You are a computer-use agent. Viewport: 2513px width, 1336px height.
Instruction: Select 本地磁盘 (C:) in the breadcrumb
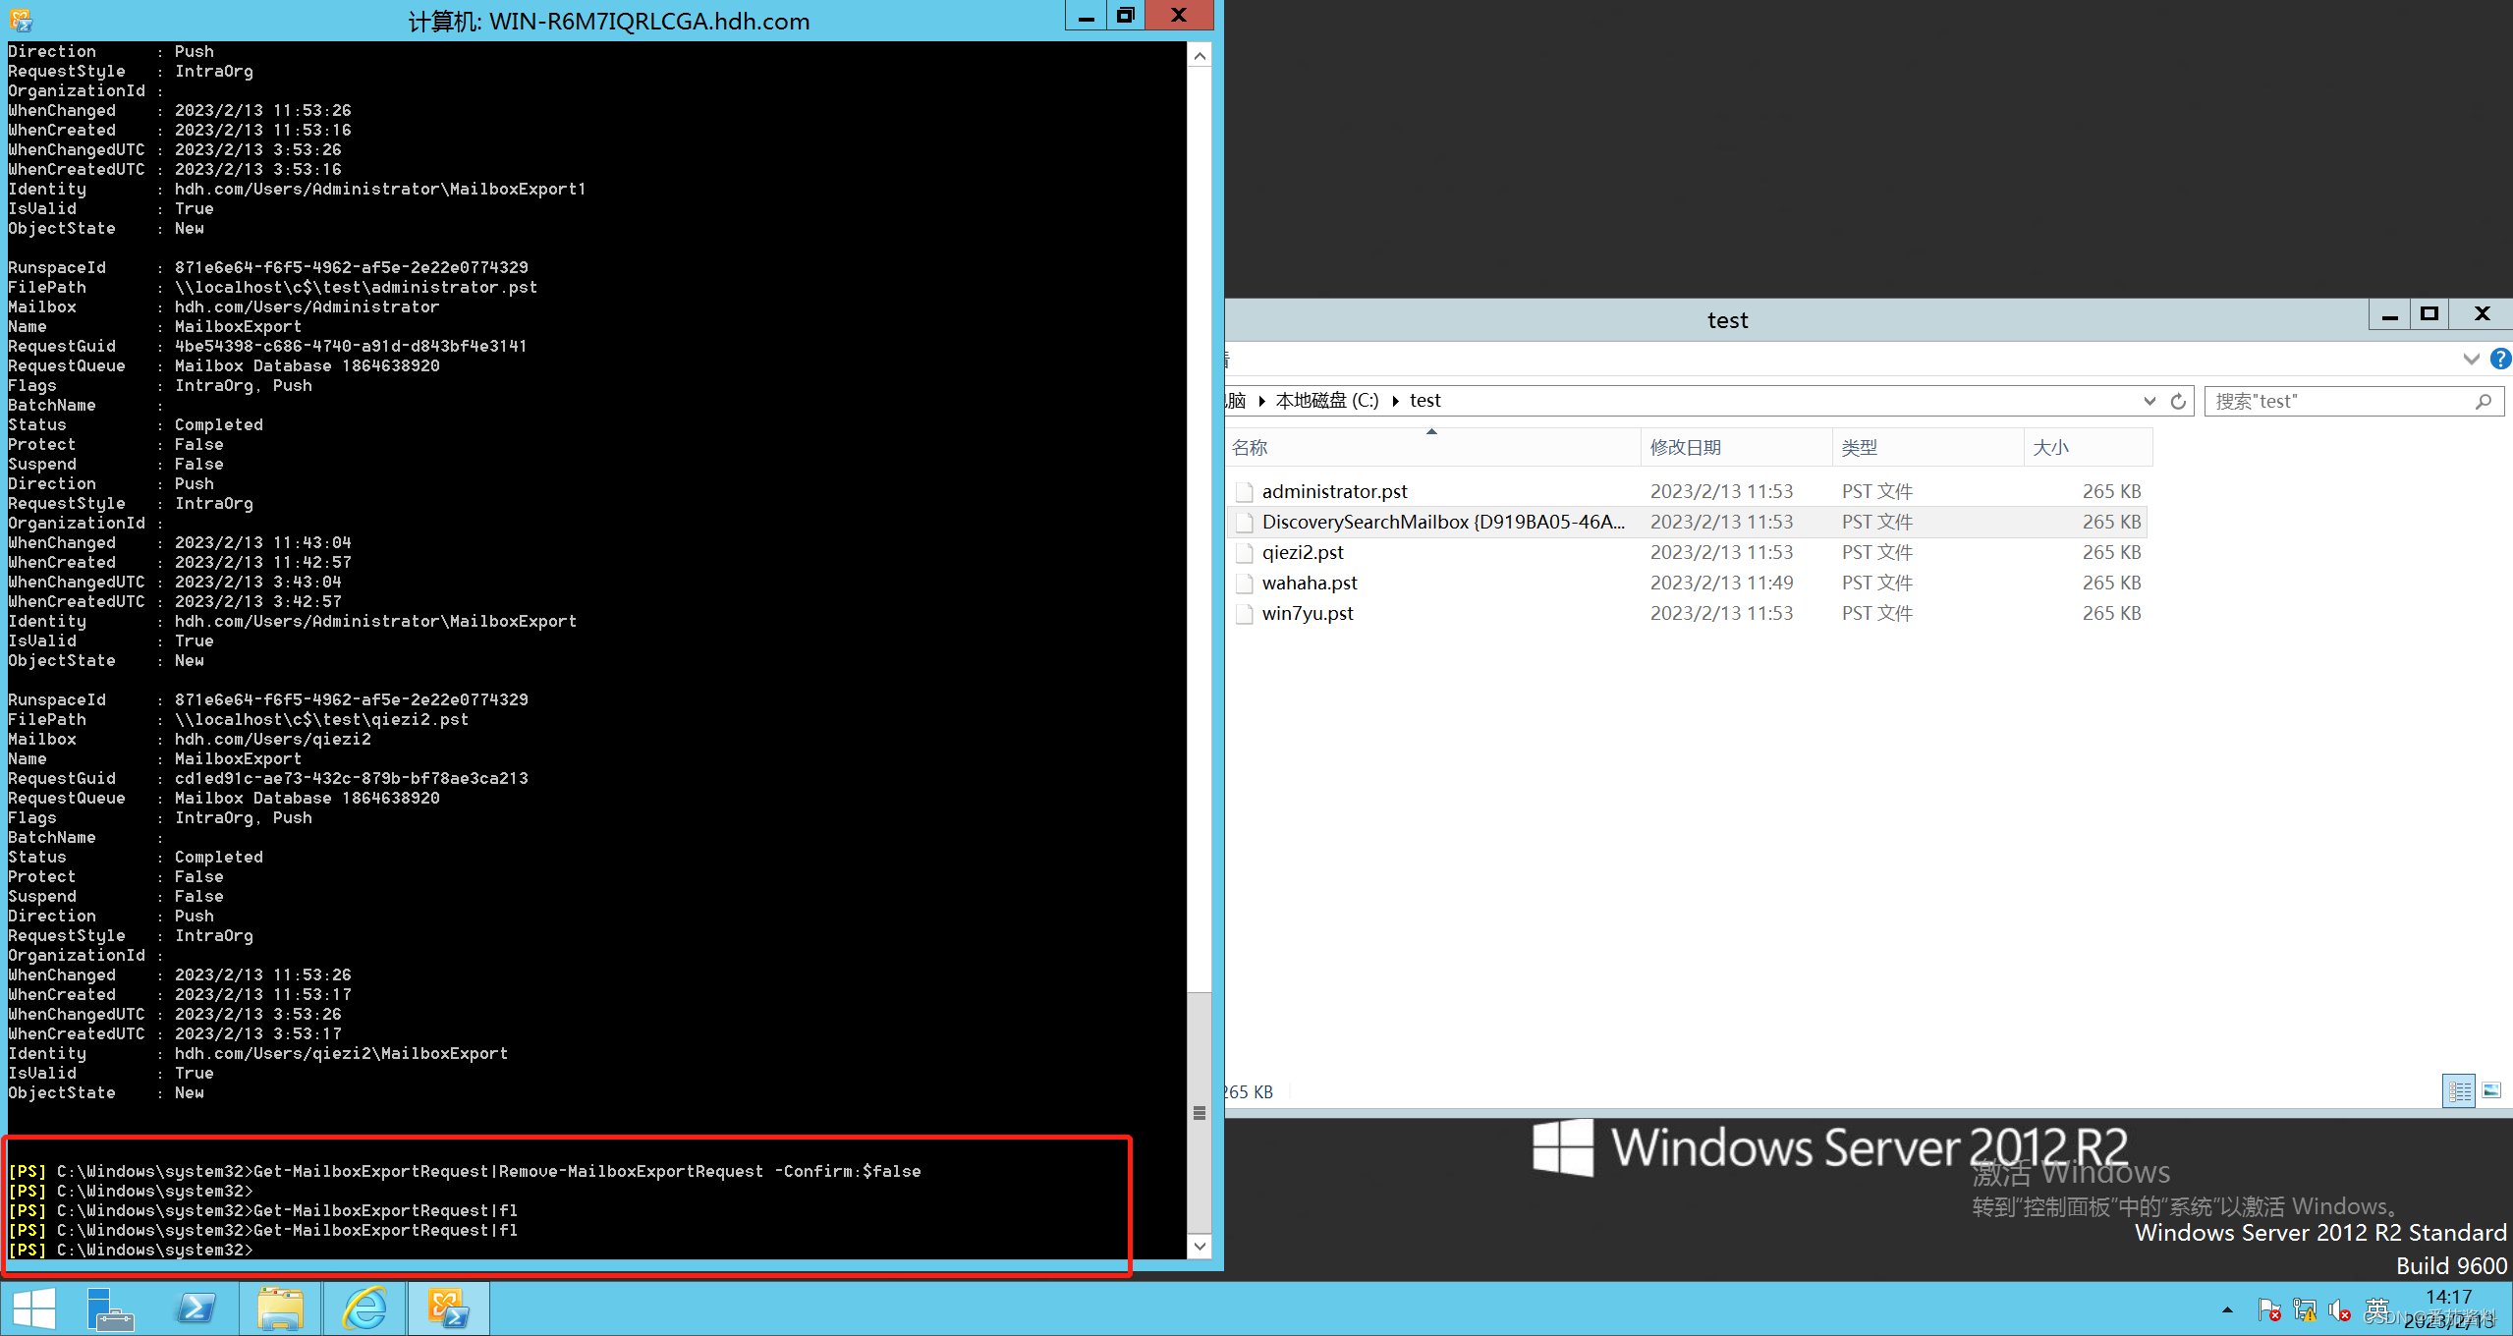pyautogui.click(x=1327, y=401)
